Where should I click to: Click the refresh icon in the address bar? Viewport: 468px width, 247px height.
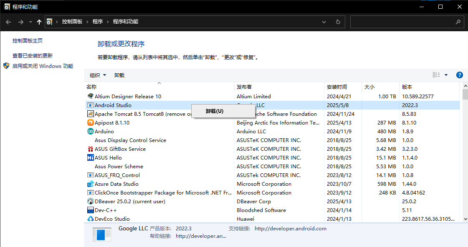point(338,22)
